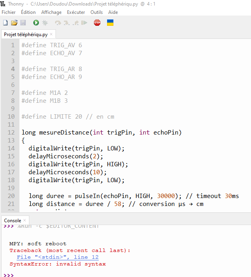Create a new file with the toolbar icon
Screen dimensions: 251x277
coord(5,23)
